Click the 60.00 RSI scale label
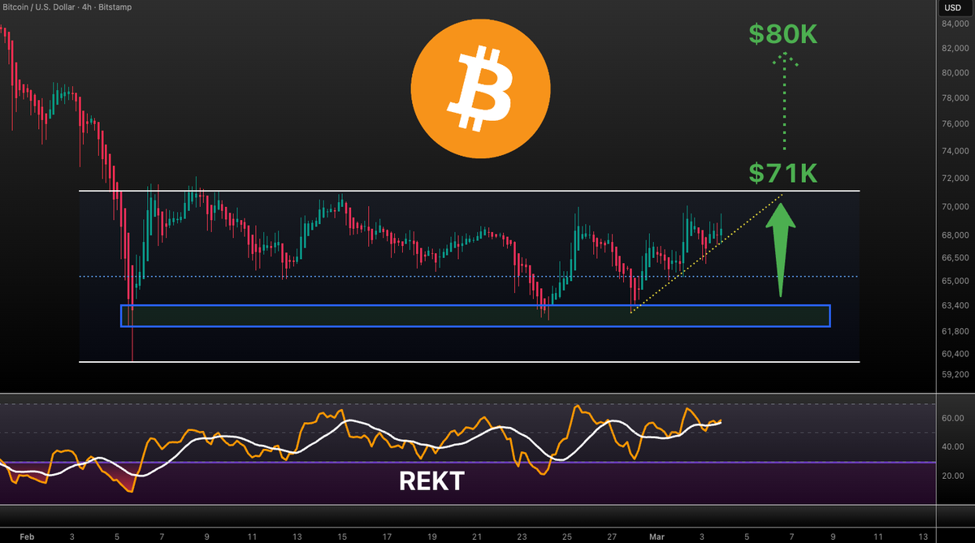 953,418
